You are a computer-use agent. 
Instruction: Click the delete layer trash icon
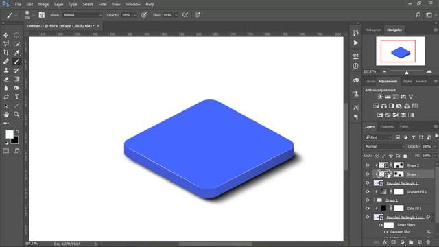point(428,242)
